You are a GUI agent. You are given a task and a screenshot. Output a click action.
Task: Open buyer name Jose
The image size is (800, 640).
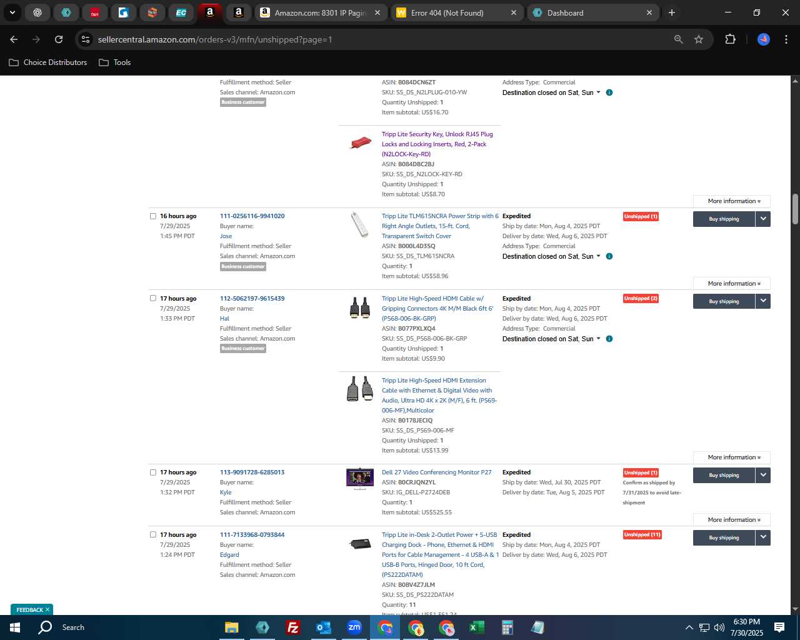tap(226, 236)
